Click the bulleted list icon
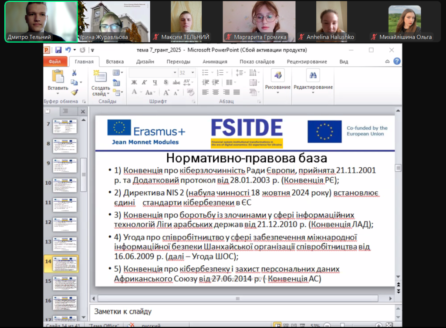This screenshot has width=446, height=328. pyautogui.click(x=206, y=73)
